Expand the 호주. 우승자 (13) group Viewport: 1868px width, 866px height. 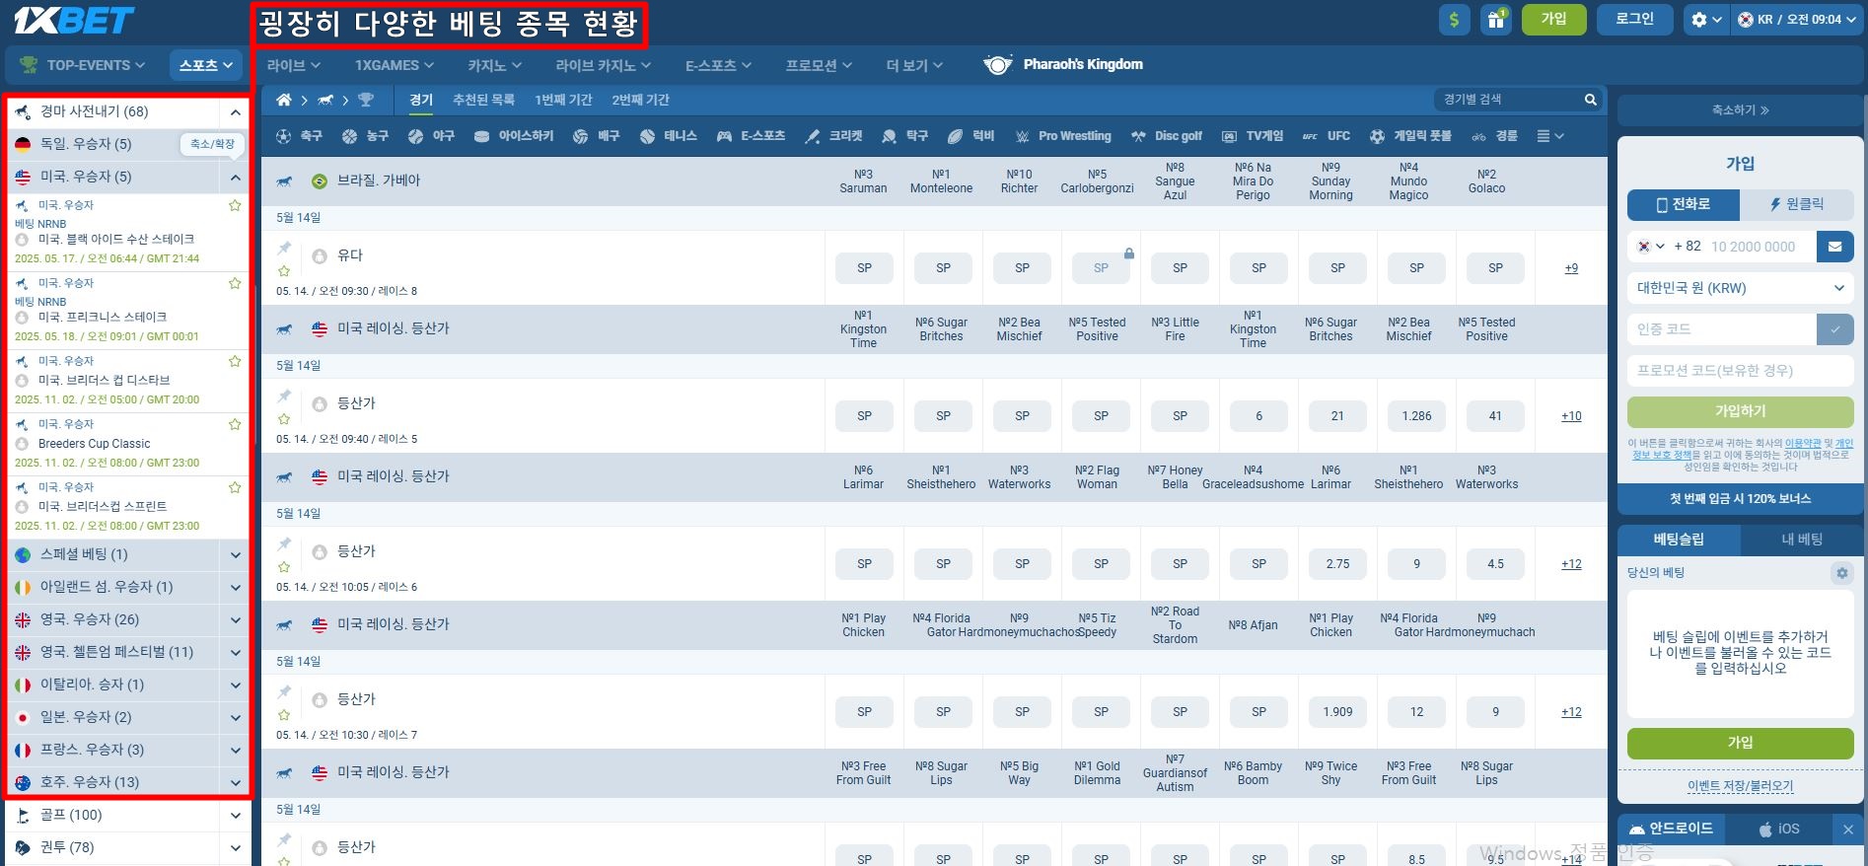(236, 783)
